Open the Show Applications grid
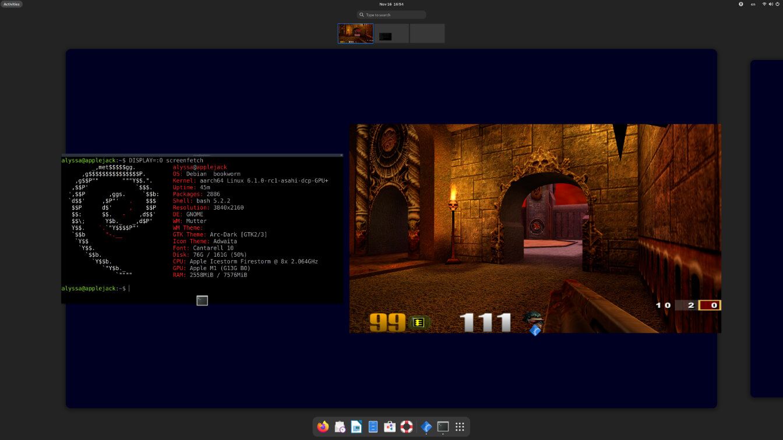 click(x=459, y=427)
